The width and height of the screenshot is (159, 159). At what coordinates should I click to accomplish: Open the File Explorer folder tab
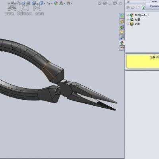click(122, 32)
